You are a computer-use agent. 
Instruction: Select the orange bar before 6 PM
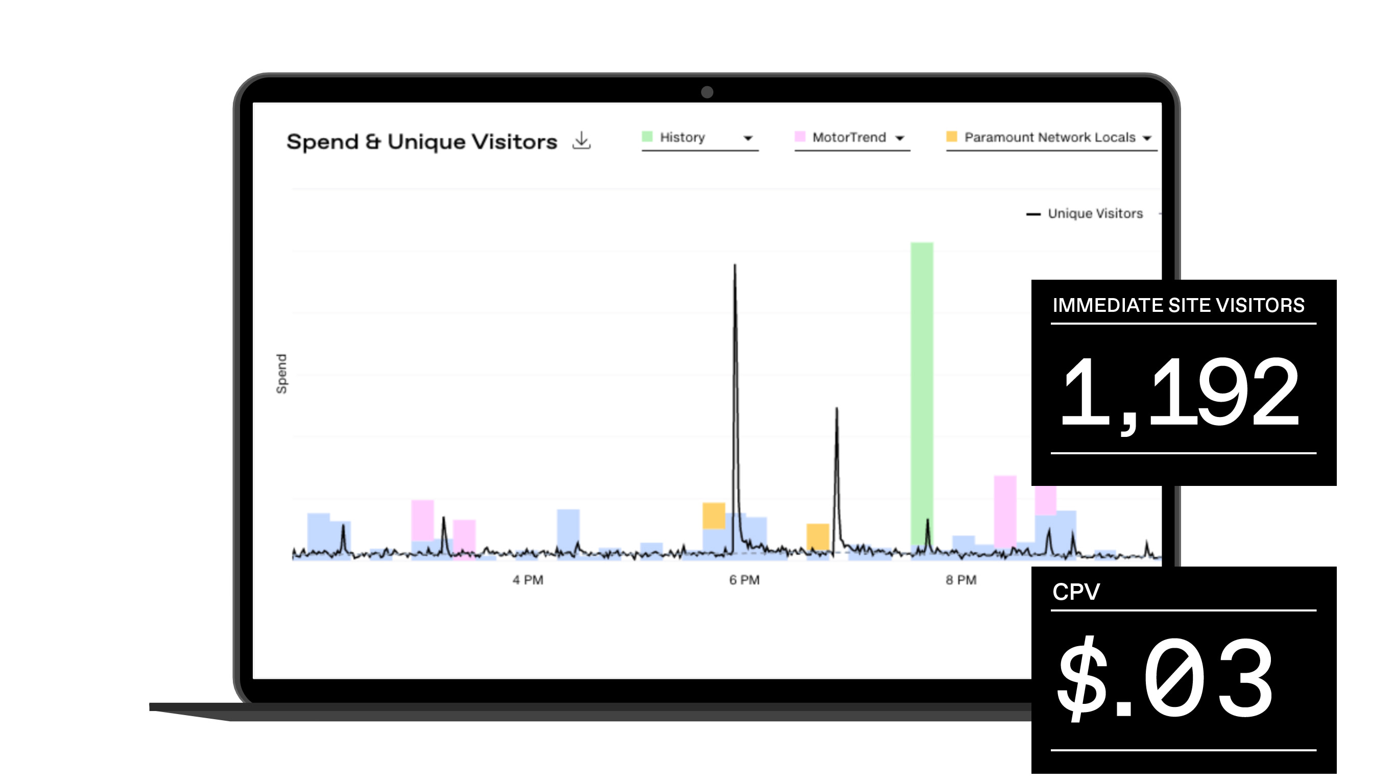[713, 516]
